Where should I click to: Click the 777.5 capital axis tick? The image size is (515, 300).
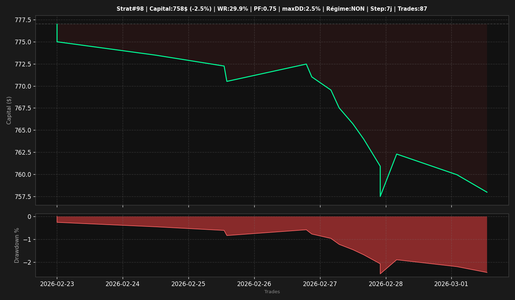point(23,20)
